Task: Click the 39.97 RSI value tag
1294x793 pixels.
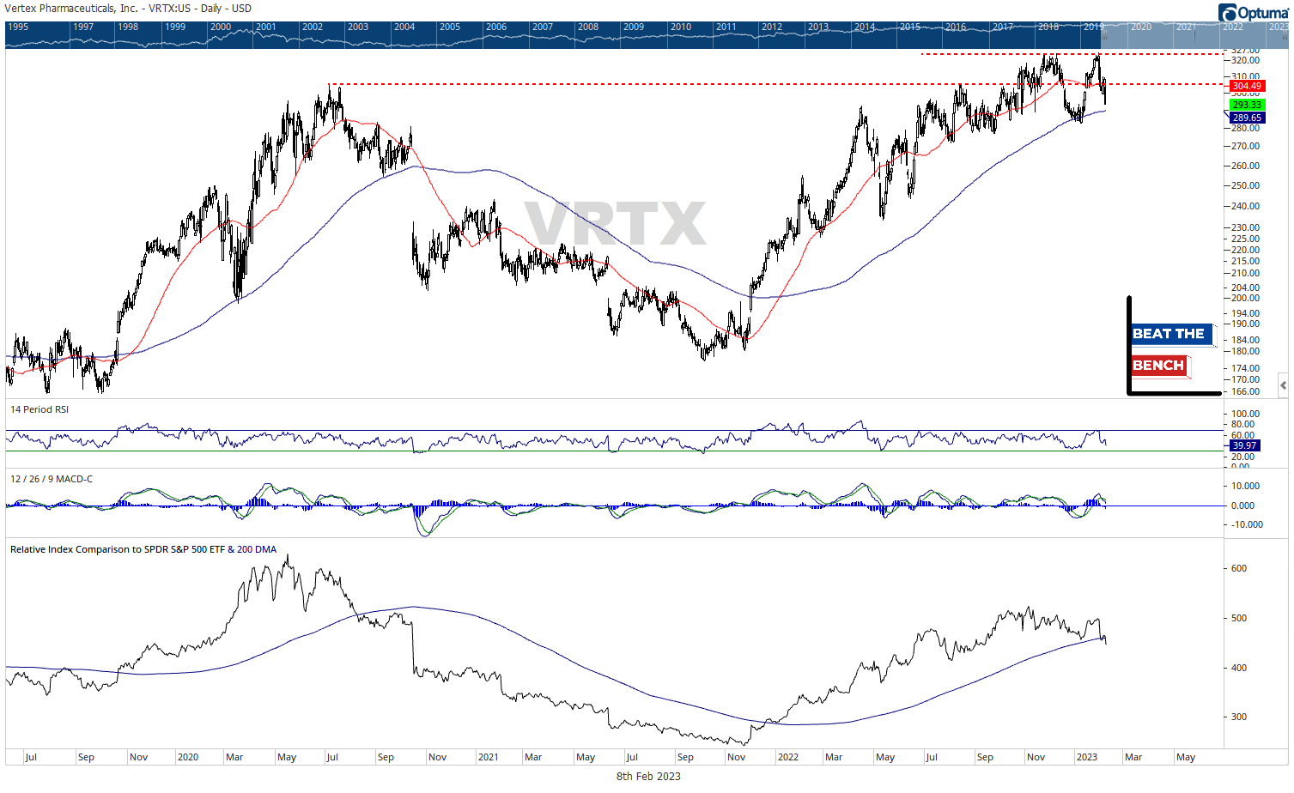Action: point(1244,445)
